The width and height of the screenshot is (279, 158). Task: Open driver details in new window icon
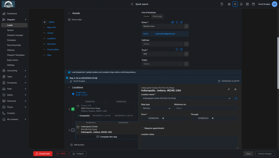tap(181, 22)
